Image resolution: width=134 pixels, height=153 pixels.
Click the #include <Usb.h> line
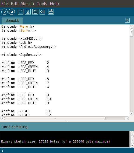[17, 43]
